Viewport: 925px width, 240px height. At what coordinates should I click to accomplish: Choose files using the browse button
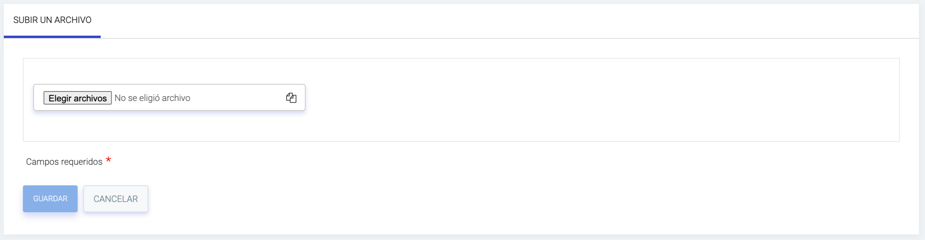coord(77,98)
